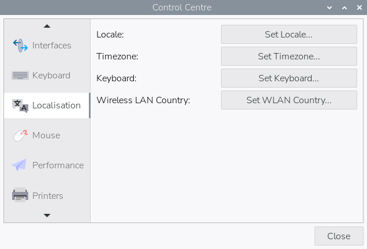Image resolution: width=367 pixels, height=249 pixels.
Task: Click the Localisation translate icon
Action: [20, 105]
